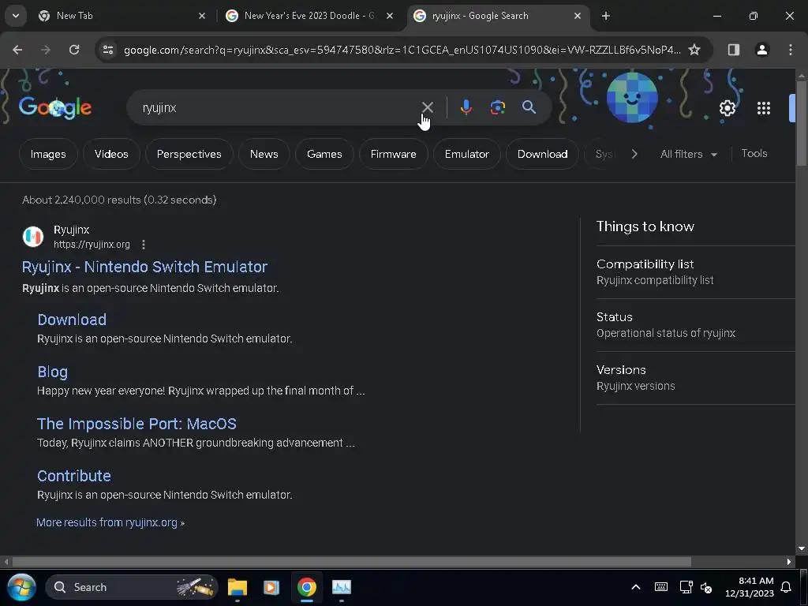Close the New Year's Eve Doodle tab
The image size is (808, 606).
tap(390, 16)
